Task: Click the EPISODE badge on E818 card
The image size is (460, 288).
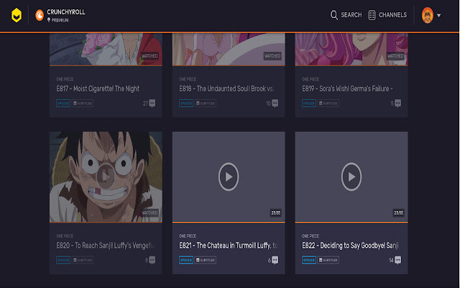Action: [x=186, y=104]
